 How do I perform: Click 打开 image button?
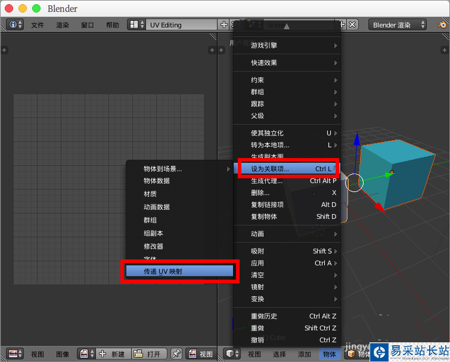tap(149, 354)
